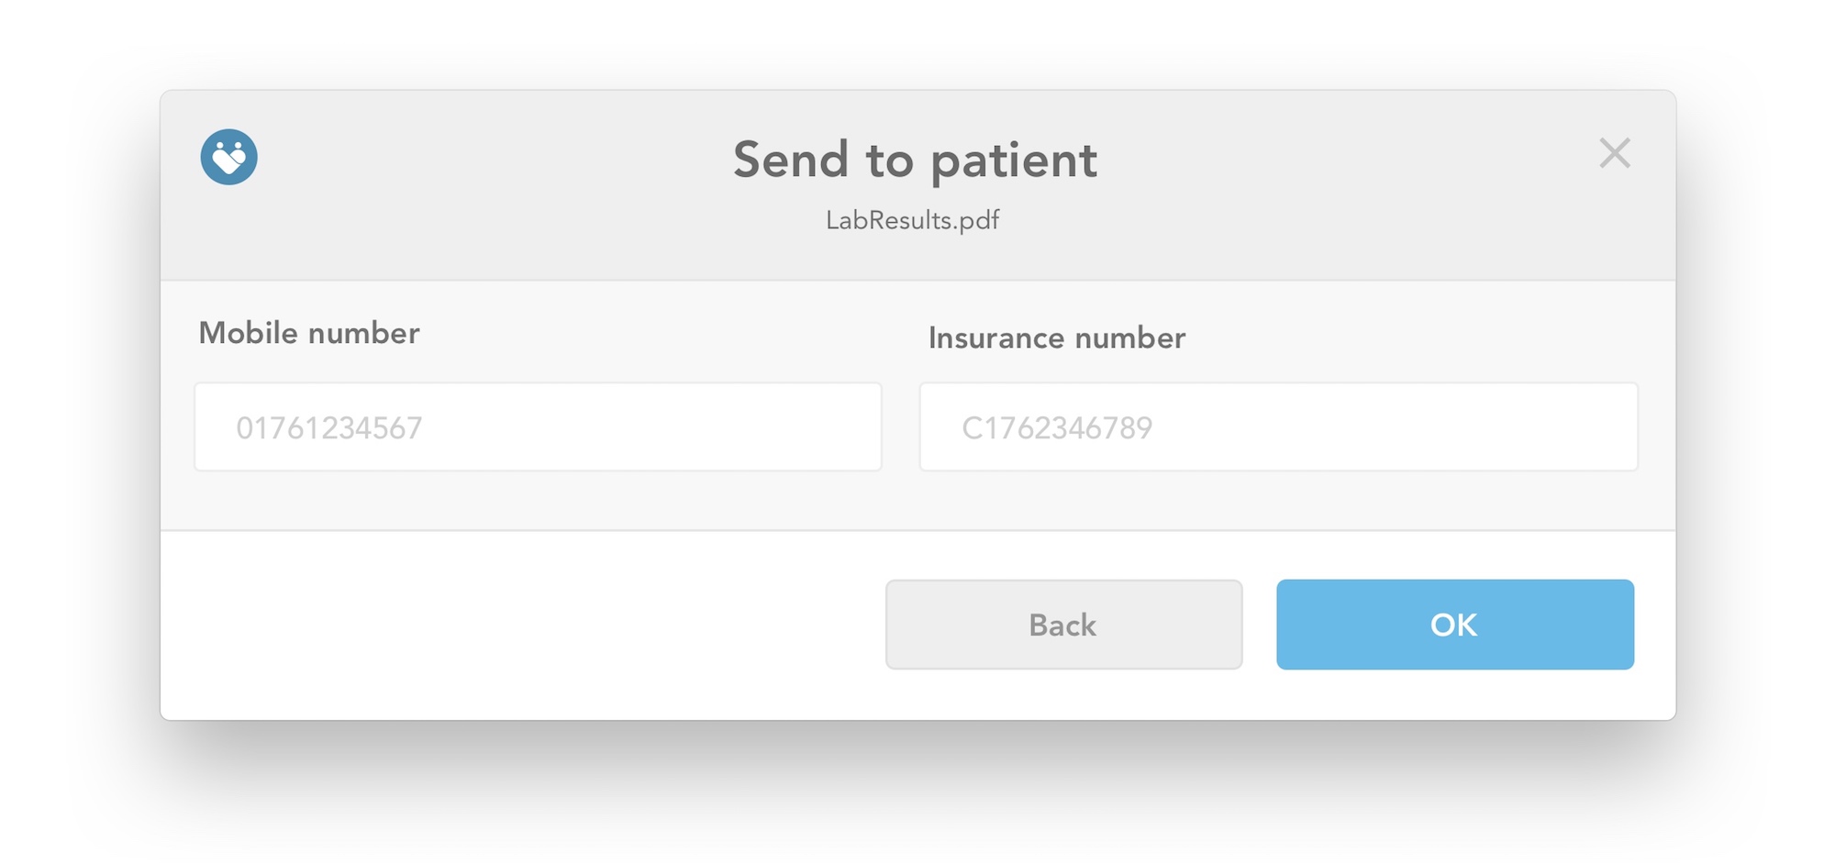Dismiss the dialog using the X icon
This screenshot has height=863, width=1835.
1614,153
